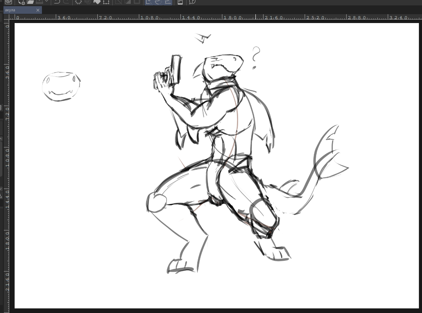Save the current document
Image resolution: width=422 pixels, height=313 pixels.
click(39, 2)
